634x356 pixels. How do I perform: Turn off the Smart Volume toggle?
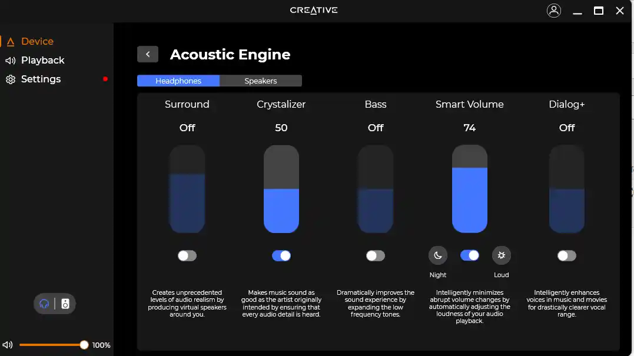[470, 255]
